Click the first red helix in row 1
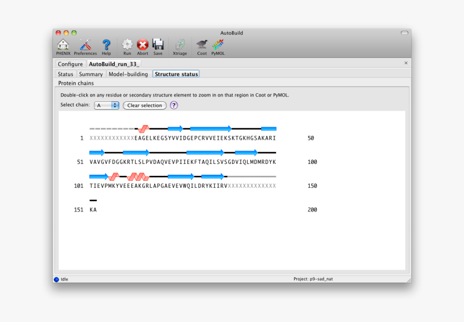Screen dimensions: 464x322 pos(144,129)
